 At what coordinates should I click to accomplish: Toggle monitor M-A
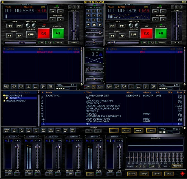tap(90, 131)
